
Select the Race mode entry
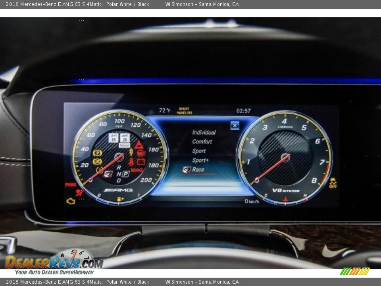click(198, 170)
